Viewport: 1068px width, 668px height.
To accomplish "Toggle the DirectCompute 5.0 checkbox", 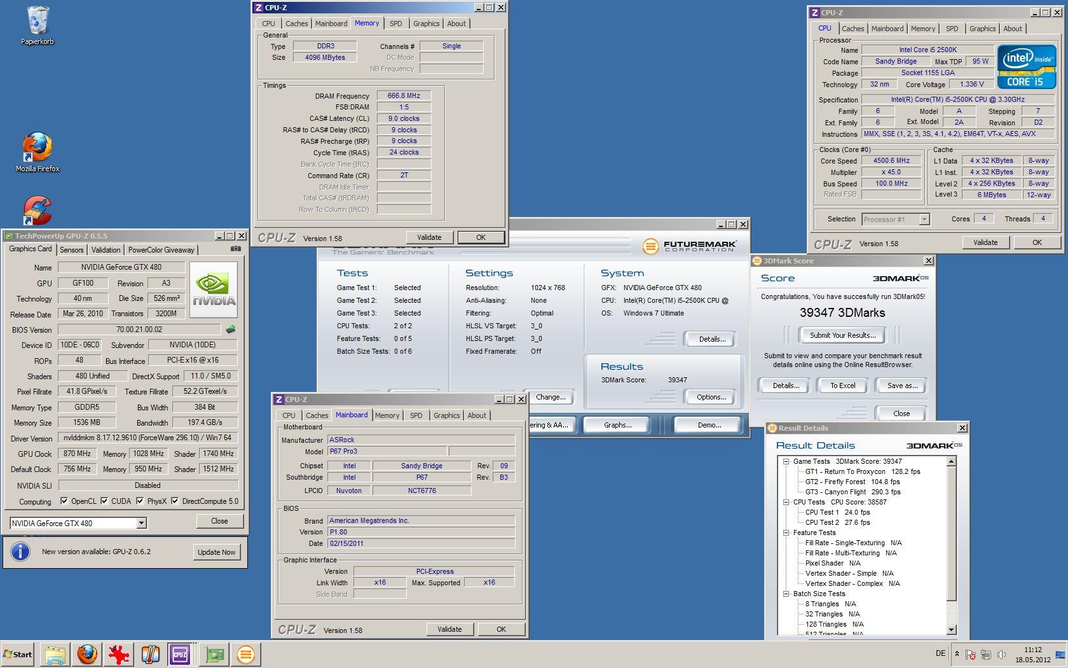I will pos(175,501).
